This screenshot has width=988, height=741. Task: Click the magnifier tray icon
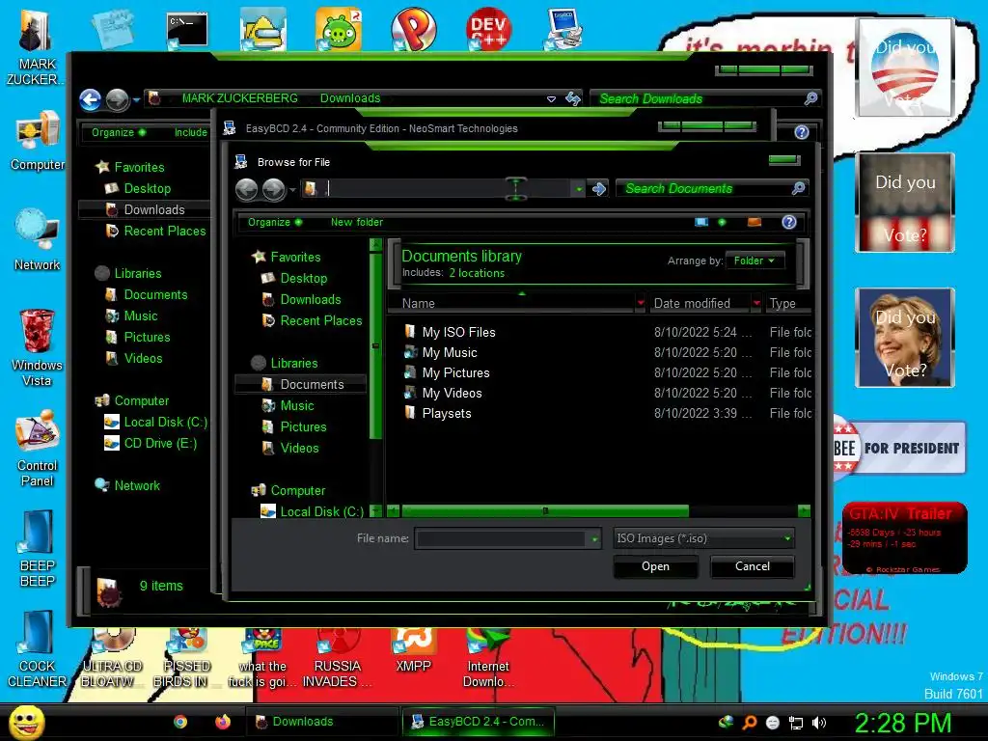coord(749,723)
